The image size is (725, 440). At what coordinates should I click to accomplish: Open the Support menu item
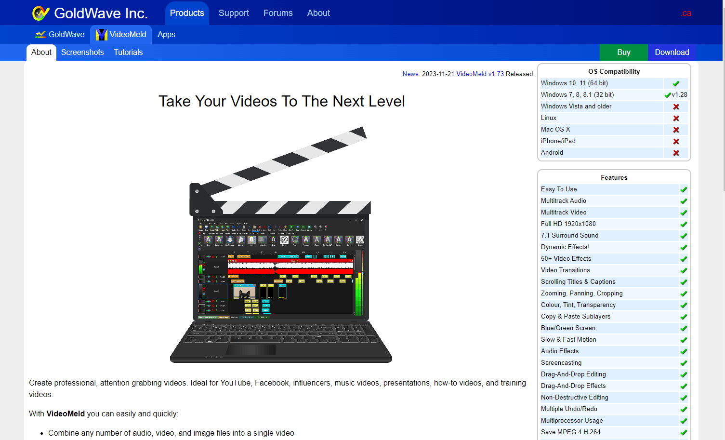coord(234,13)
